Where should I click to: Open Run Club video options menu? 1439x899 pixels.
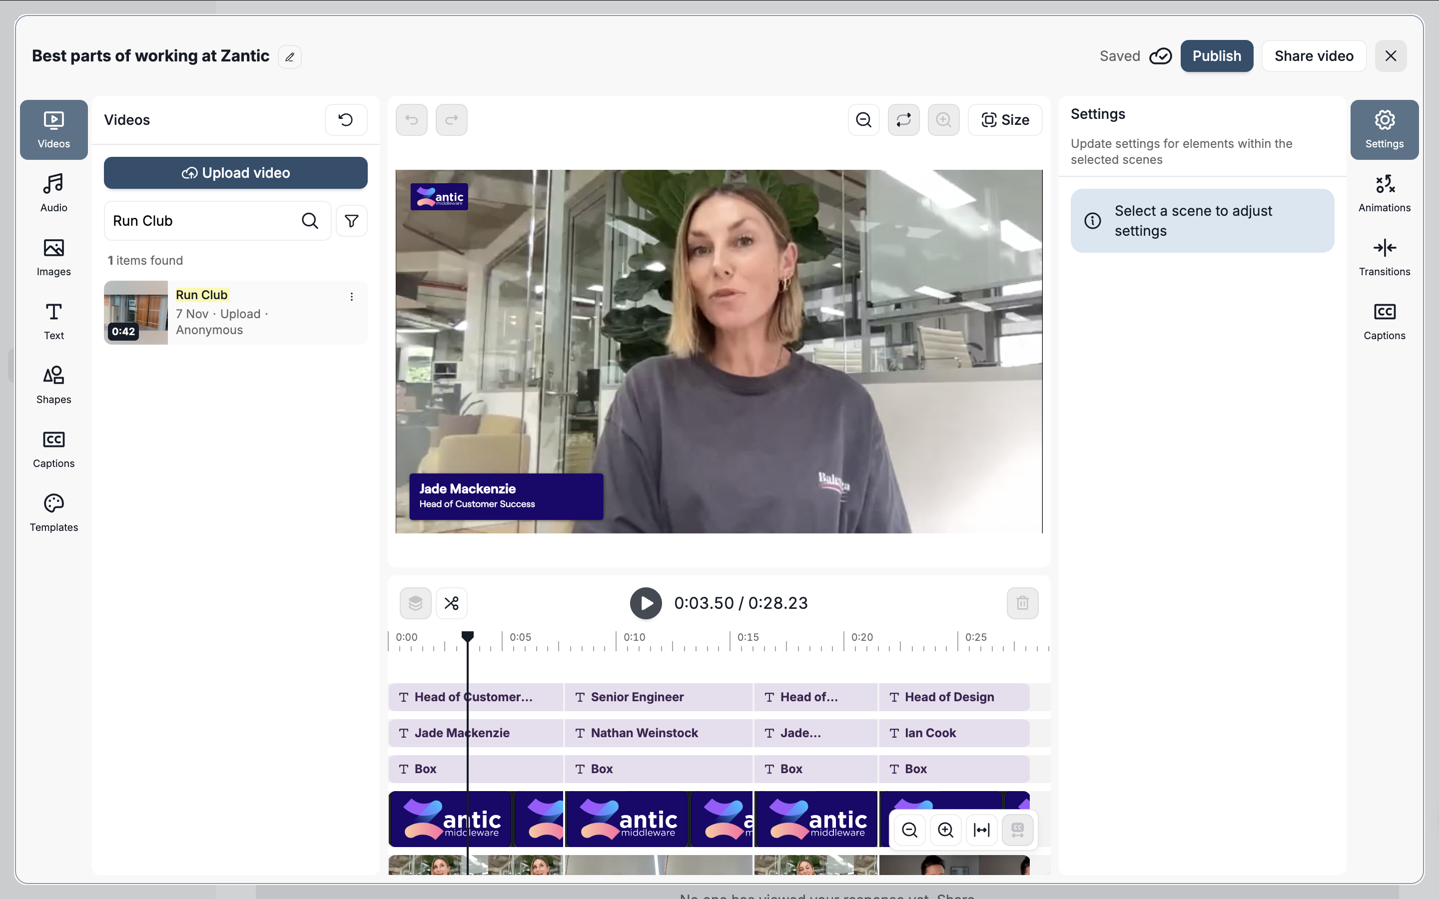pos(351,296)
